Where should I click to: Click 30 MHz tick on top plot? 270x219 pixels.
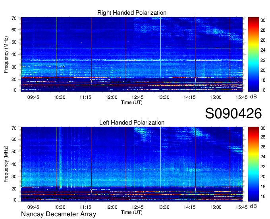click(14, 67)
